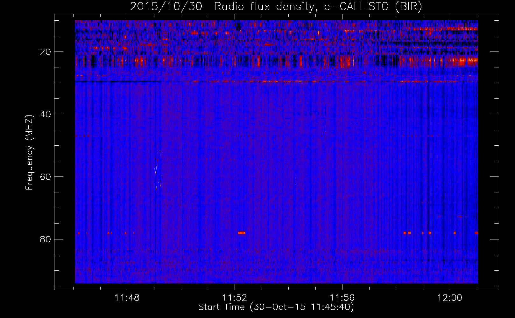
Task: Click the 11:52 time tick label
Action: coord(235,298)
